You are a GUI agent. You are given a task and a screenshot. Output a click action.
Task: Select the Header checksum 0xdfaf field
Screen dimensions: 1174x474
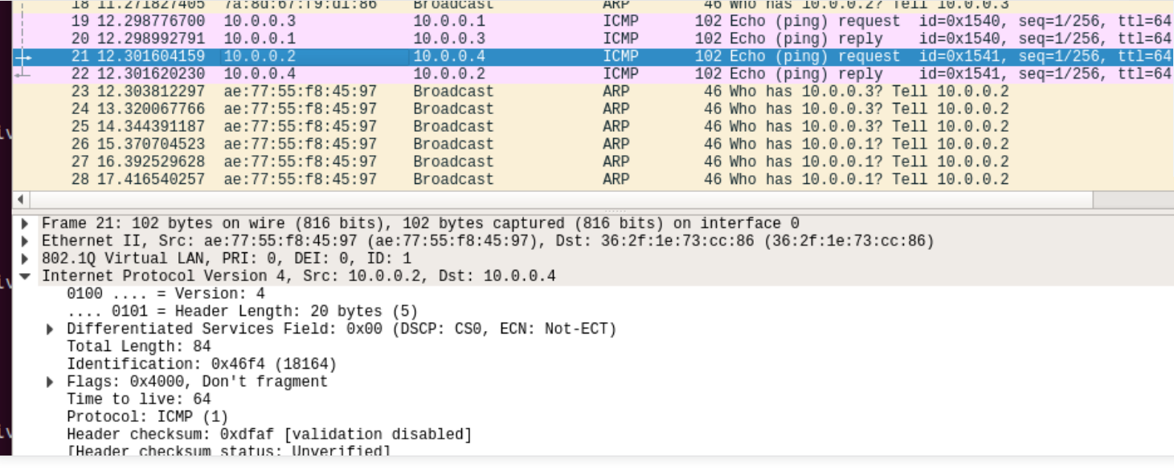pyautogui.click(x=268, y=435)
